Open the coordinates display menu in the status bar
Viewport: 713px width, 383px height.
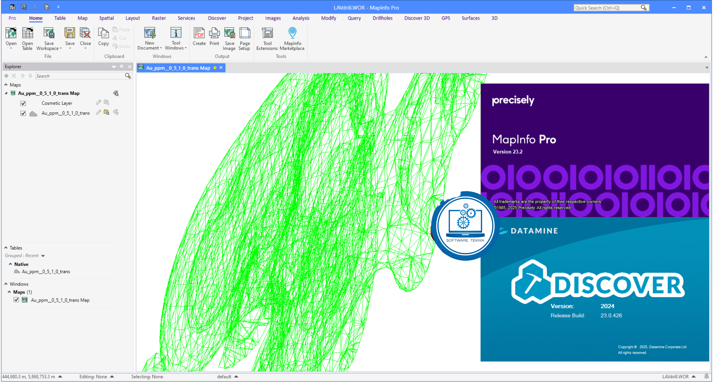(x=60, y=376)
